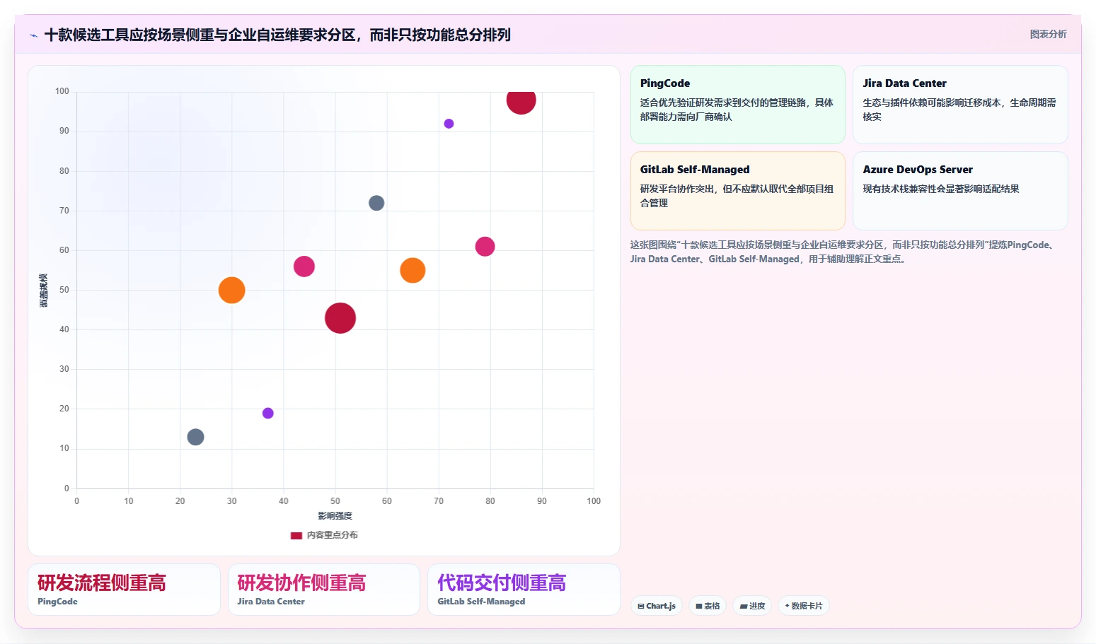Click the 代码交付侧重高 GitLab stat card
The image size is (1096, 644).
tap(524, 590)
